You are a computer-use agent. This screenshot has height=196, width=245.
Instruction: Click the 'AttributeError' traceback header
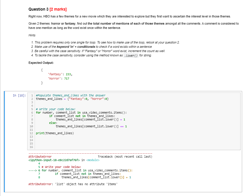(x=40, y=157)
